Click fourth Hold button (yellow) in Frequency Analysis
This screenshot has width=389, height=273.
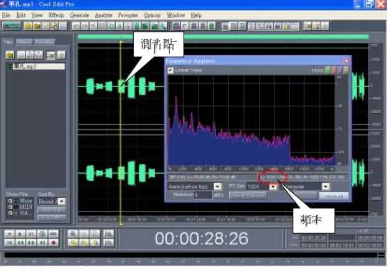coord(345,70)
